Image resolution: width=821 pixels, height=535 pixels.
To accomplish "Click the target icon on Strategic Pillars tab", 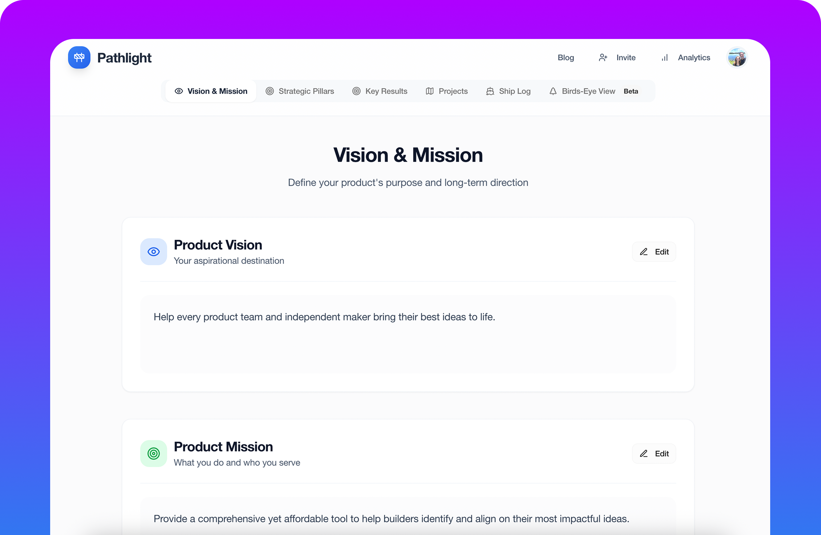I will (270, 91).
